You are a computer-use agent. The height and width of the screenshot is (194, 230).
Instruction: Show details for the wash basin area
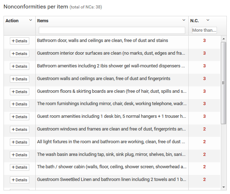click(x=19, y=155)
